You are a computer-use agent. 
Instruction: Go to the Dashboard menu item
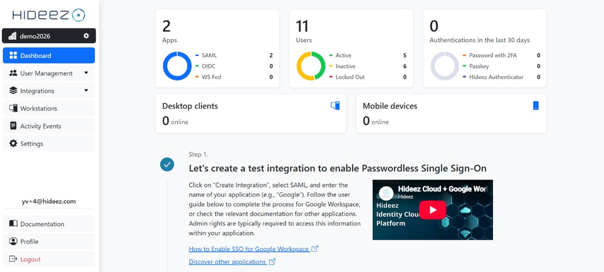point(49,55)
